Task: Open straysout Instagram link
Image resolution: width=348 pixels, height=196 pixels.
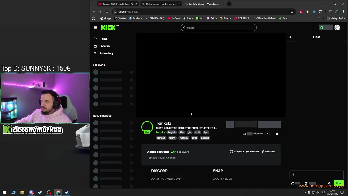Action: click(x=237, y=152)
